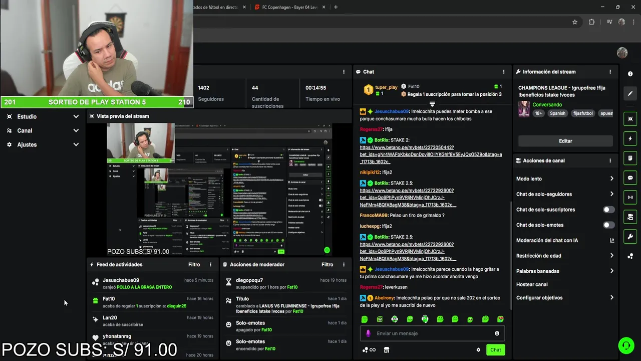Open the stats panel three-dot menu

point(344,72)
